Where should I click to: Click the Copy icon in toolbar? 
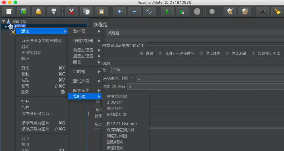[86, 11]
